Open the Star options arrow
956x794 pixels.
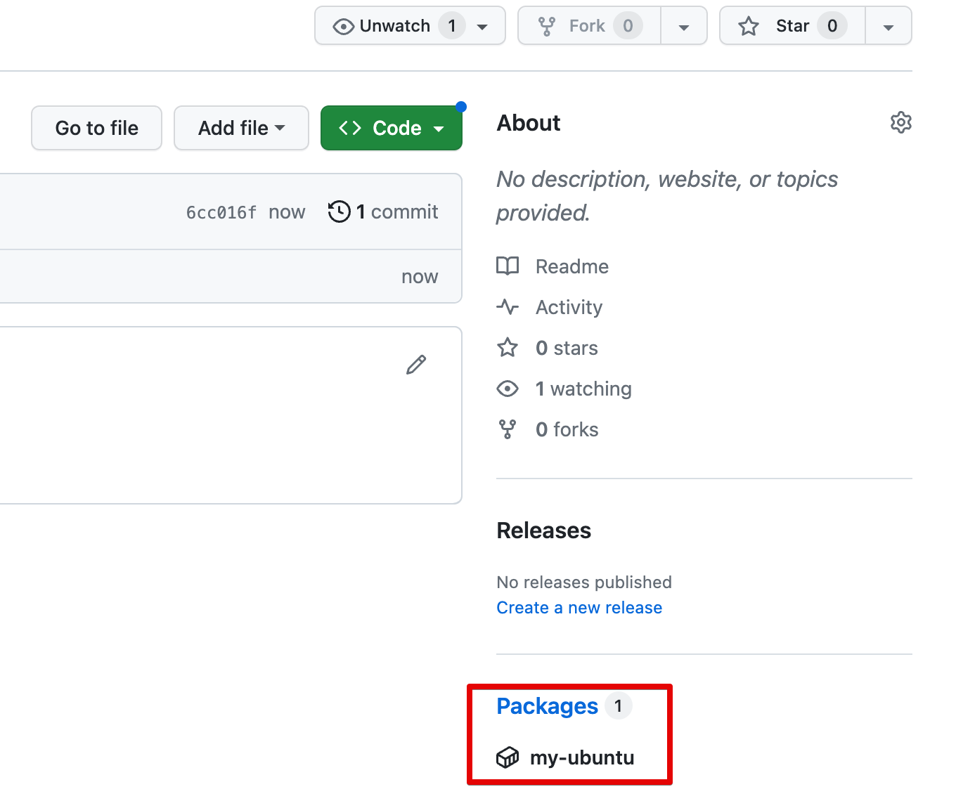(x=888, y=25)
